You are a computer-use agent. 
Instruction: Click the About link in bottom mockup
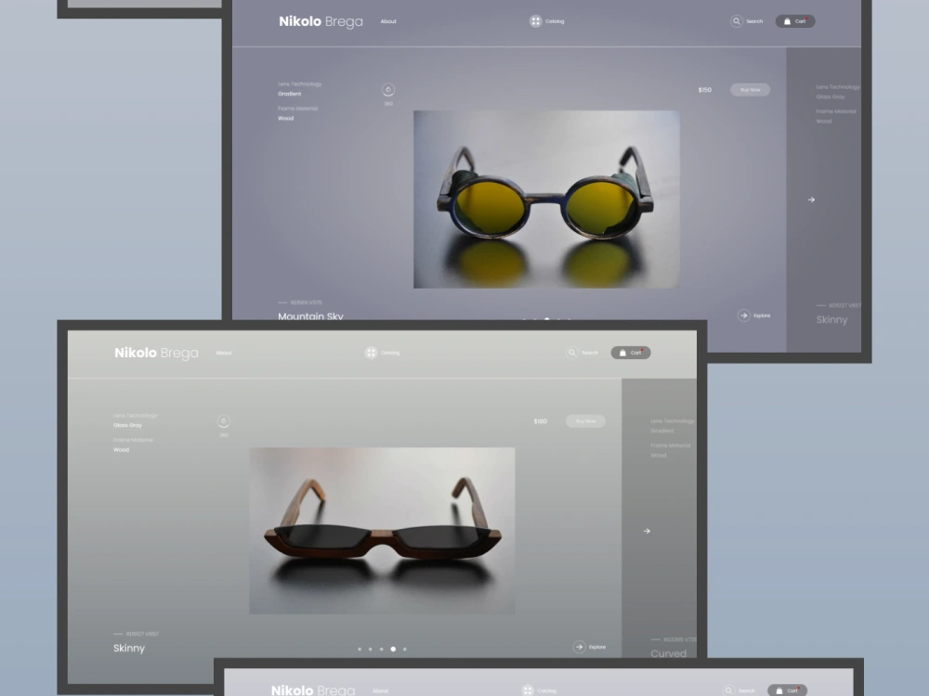[x=380, y=690]
